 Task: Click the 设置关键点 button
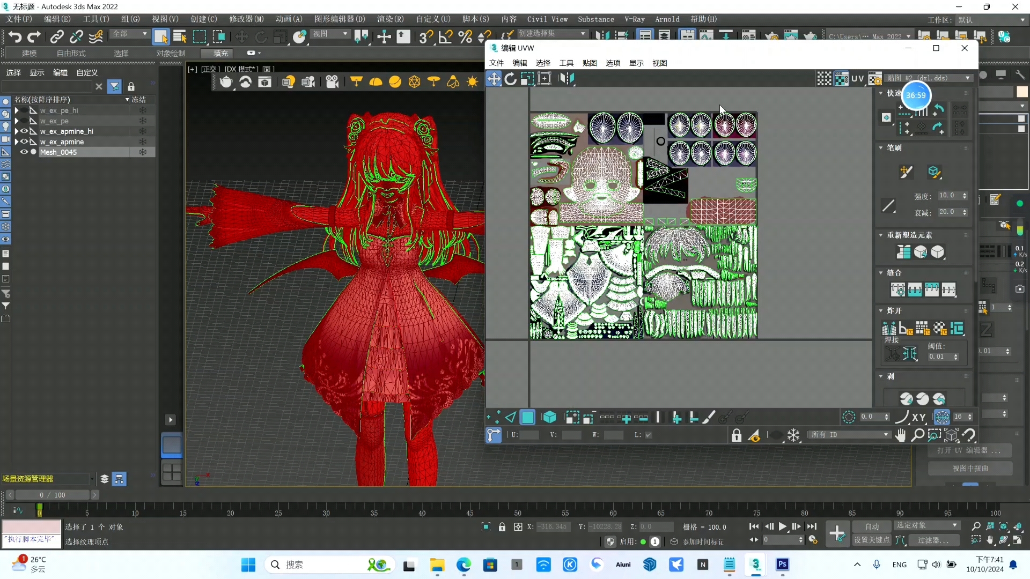(872, 540)
